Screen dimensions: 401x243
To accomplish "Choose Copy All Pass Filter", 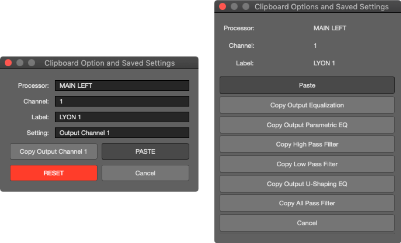I will tap(307, 203).
